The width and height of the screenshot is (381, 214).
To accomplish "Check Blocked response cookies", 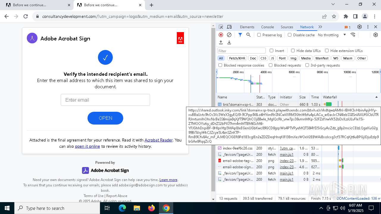I will (220, 65).
